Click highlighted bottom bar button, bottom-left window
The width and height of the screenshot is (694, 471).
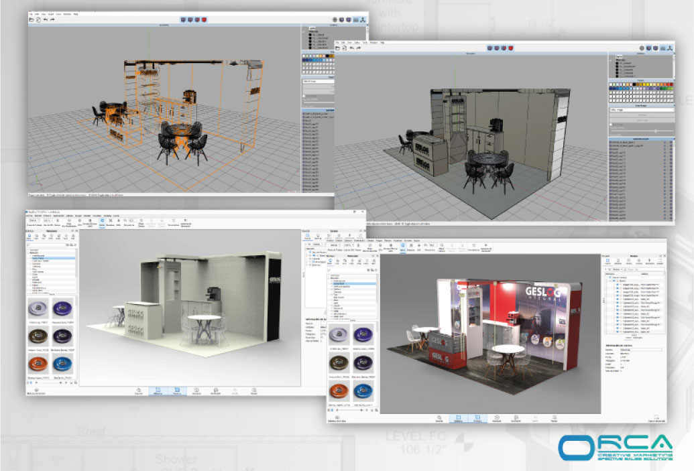point(158,391)
